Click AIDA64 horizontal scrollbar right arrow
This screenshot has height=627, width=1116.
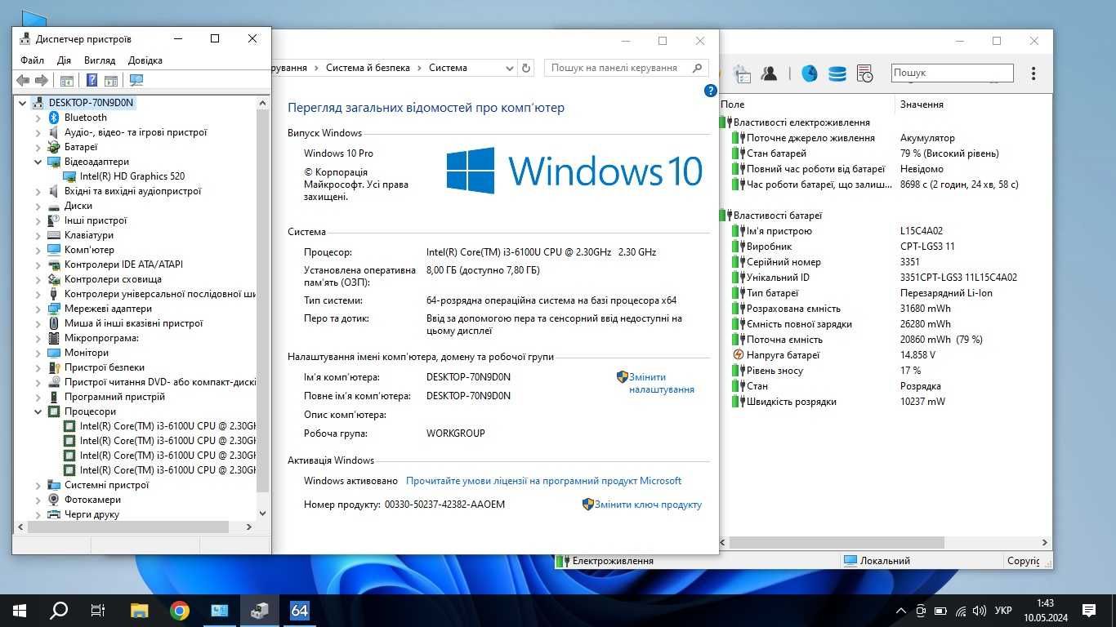click(x=1043, y=542)
